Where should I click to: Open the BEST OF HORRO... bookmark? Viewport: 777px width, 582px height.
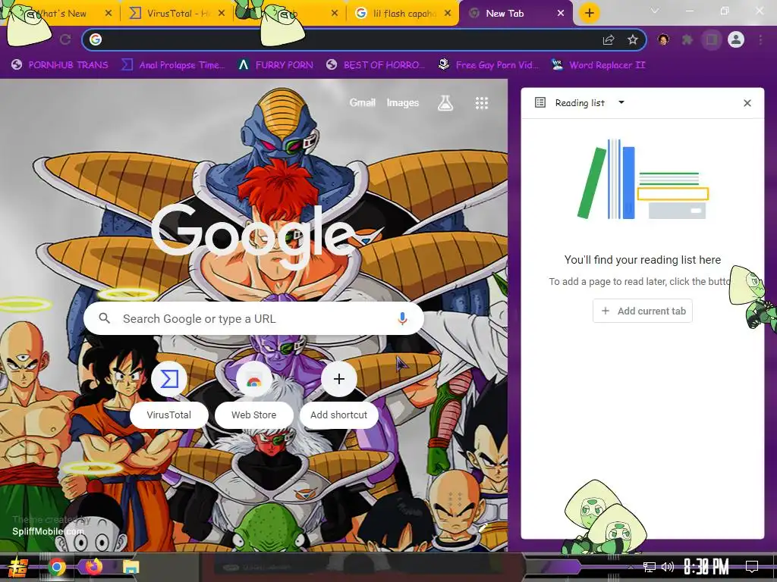376,65
